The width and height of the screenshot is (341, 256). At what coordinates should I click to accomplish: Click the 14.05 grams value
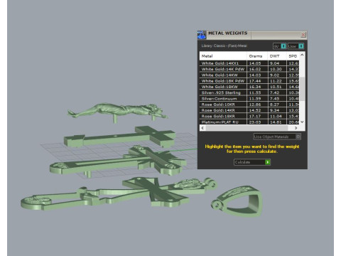255,63
